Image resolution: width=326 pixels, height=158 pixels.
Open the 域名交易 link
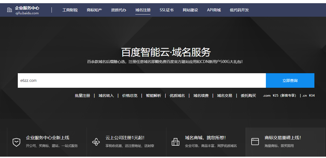click(x=225, y=96)
